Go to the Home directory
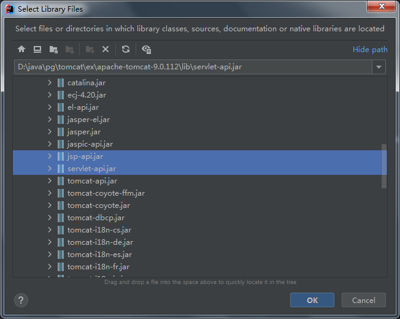 click(21, 49)
